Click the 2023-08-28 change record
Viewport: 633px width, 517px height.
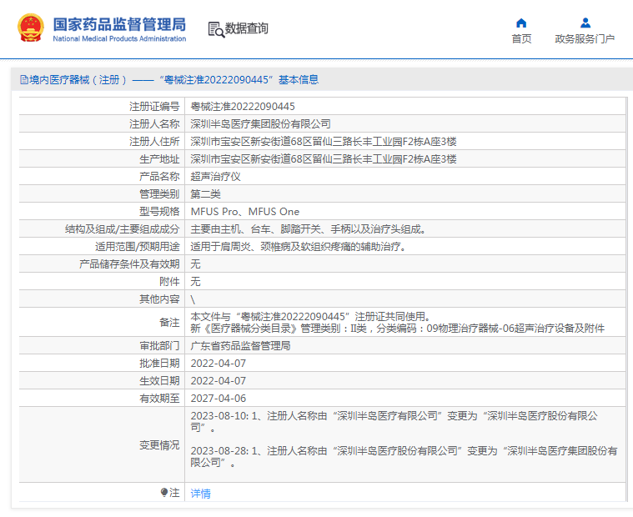tap(404, 456)
